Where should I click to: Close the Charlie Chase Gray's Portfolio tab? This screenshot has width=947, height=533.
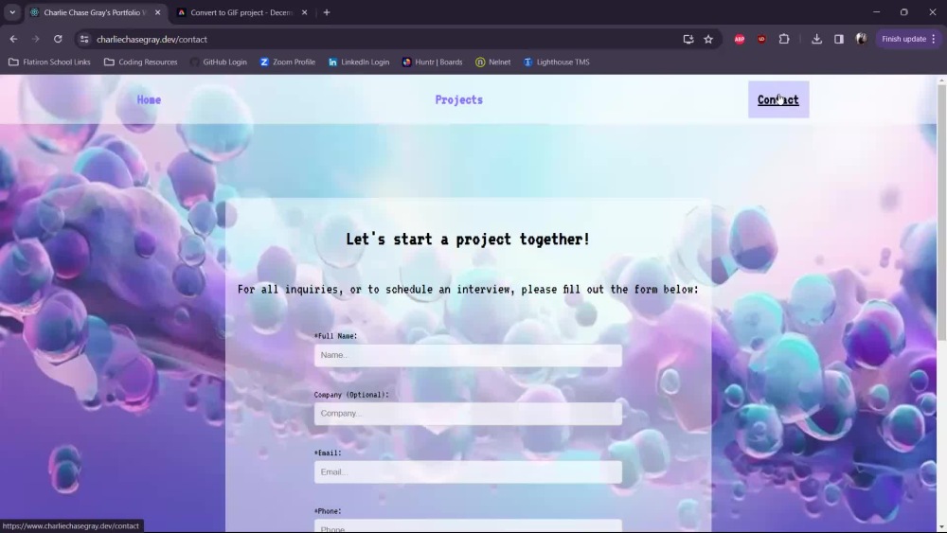coord(157,12)
